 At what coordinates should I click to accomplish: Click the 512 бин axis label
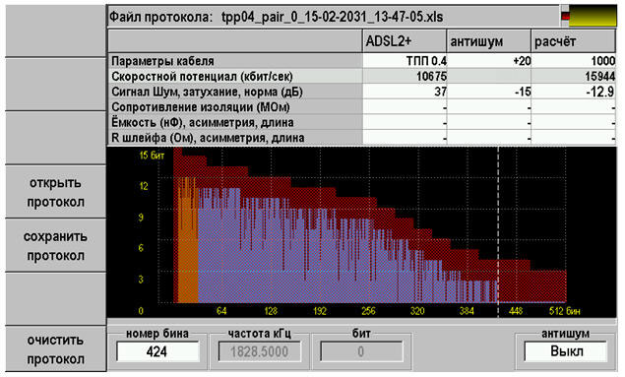564,311
